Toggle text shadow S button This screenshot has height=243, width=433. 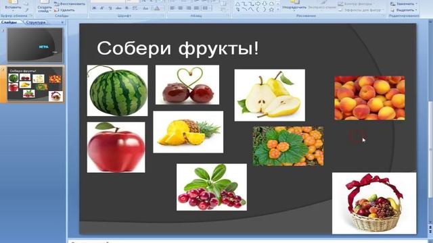[x=127, y=8]
